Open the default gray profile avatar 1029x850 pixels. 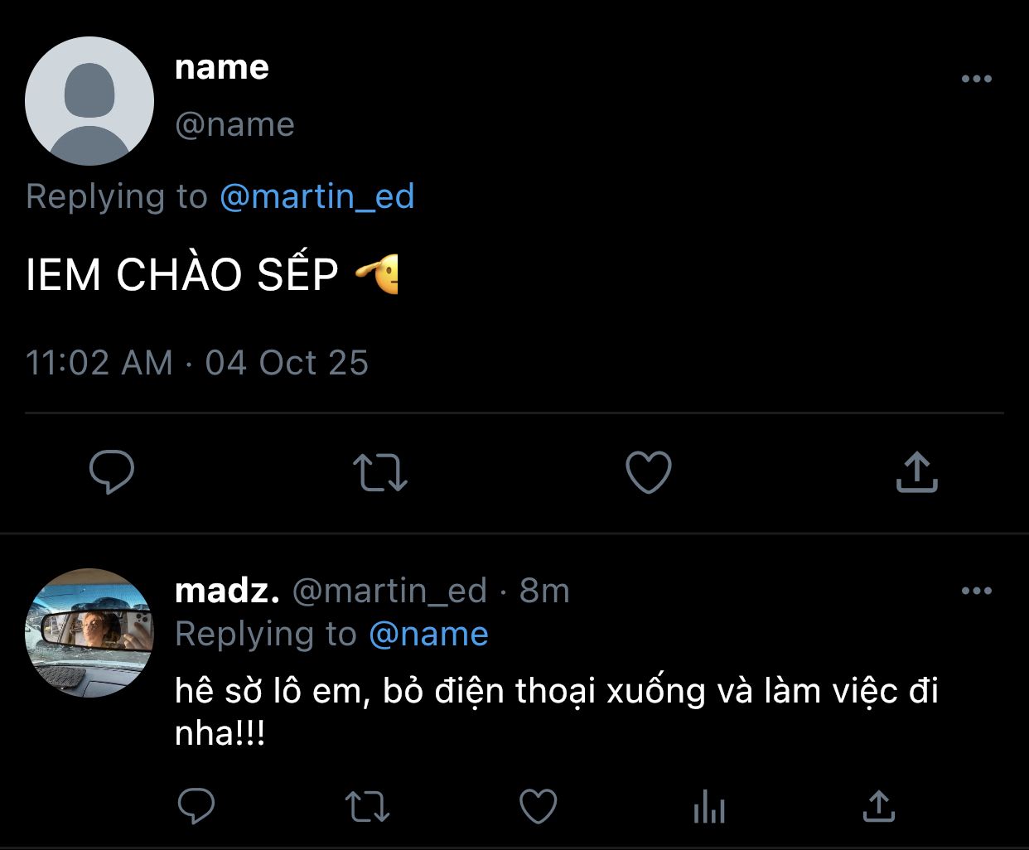[89, 101]
